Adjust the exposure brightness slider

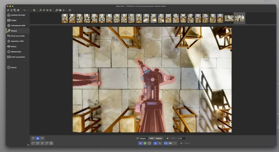(173, 138)
